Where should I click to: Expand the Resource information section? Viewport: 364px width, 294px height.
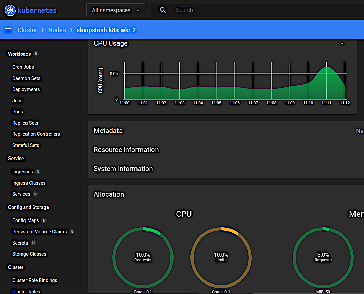point(126,150)
